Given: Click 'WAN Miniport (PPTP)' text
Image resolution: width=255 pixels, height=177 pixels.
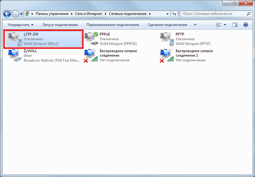Looking at the screenshot, I should tap(193, 44).
